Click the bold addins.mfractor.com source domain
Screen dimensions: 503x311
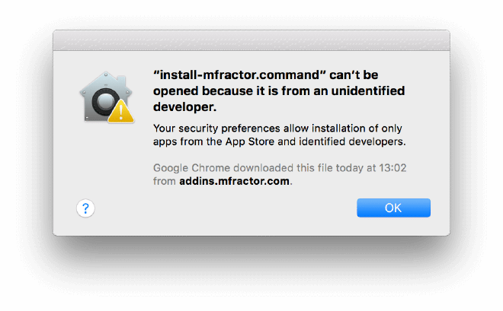(234, 181)
